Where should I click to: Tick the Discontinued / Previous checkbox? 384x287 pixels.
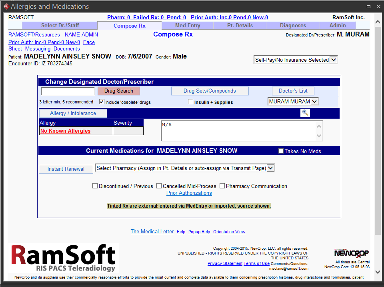click(95, 186)
